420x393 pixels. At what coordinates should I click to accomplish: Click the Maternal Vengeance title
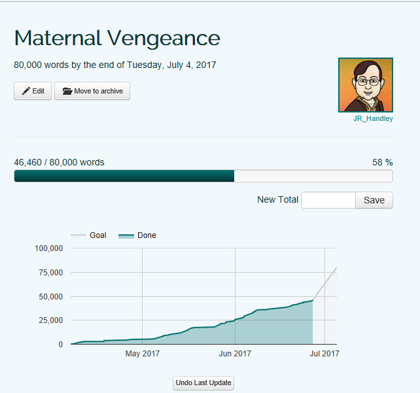click(117, 38)
